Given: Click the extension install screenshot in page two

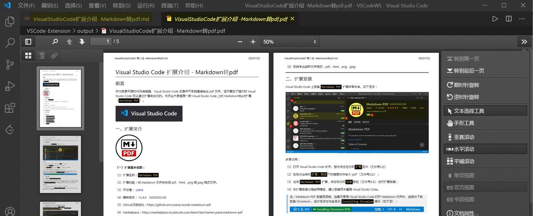Looking at the screenshot, I should coord(357,123).
